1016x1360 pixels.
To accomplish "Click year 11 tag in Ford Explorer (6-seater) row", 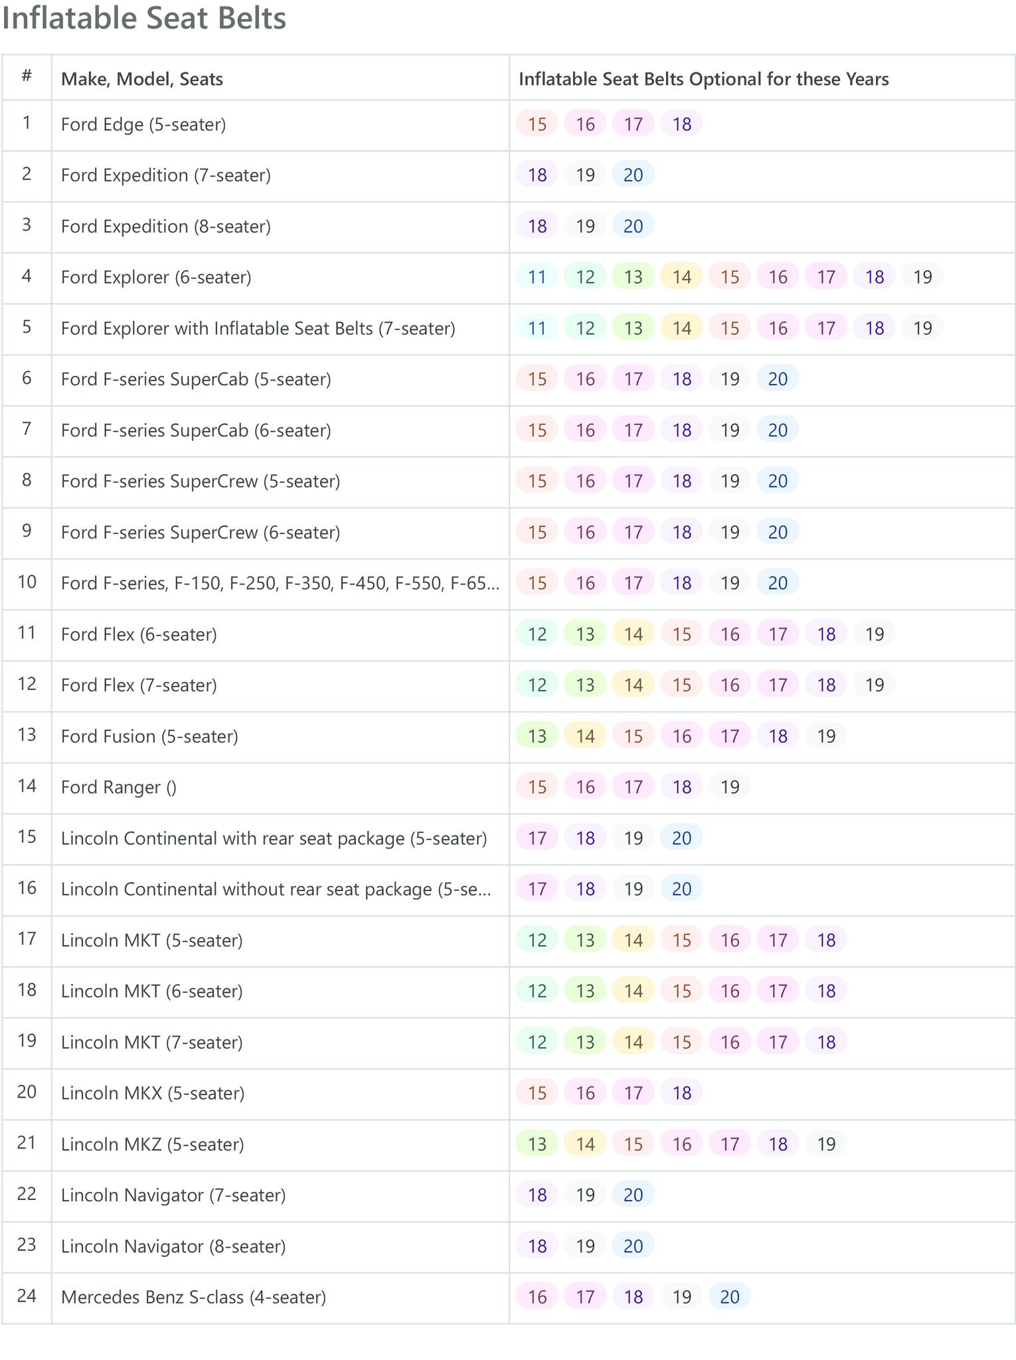I will coord(537,277).
